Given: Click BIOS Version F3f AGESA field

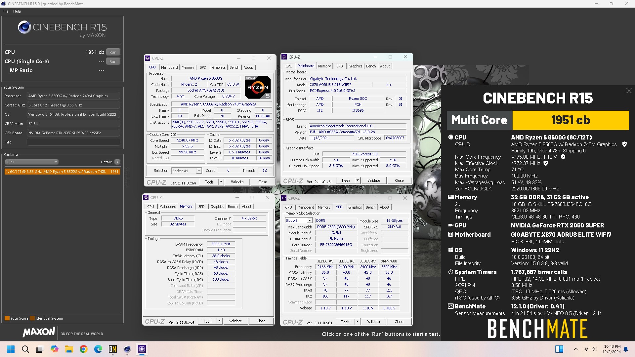Looking at the screenshot, I should click(358, 132).
